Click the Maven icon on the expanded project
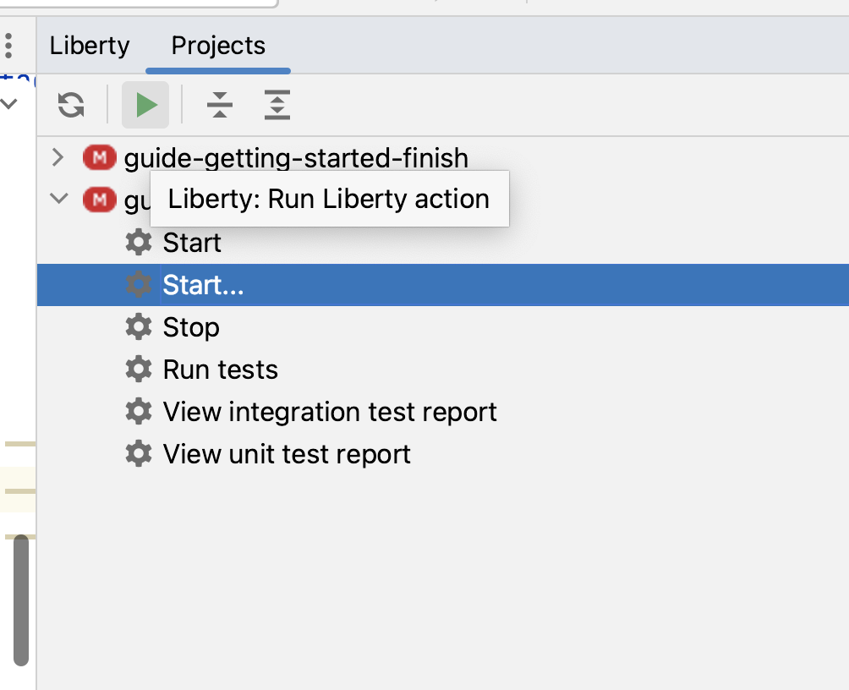The image size is (849, 690). (x=99, y=200)
